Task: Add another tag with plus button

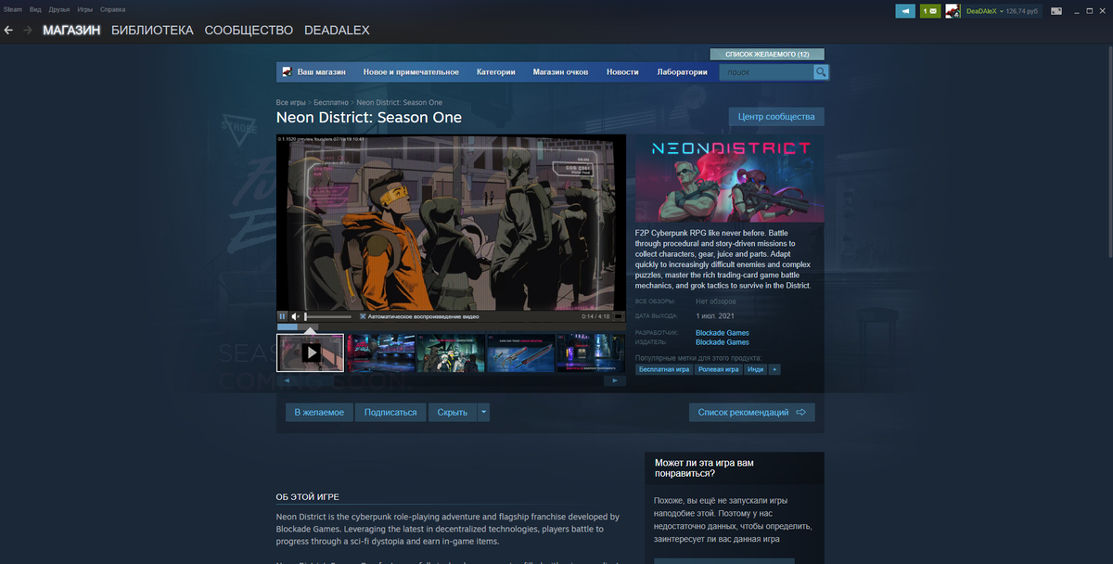Action: [774, 369]
